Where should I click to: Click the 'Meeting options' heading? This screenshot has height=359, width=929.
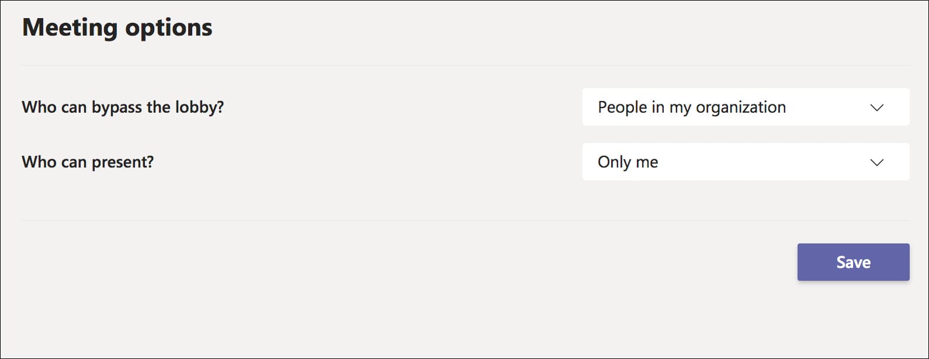pos(117,27)
